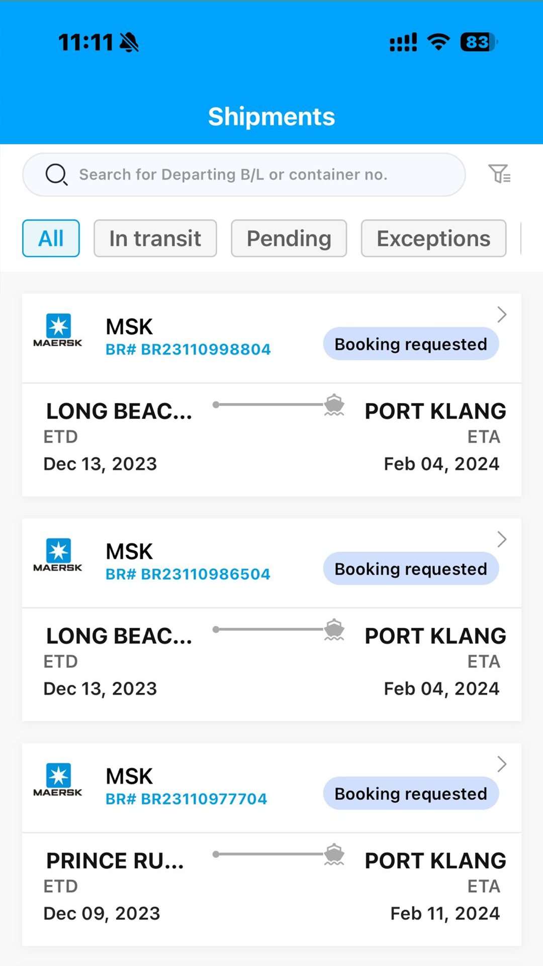Screen dimensions: 543x966
Task: Open booking link BR# BR23110998804
Action: (x=188, y=349)
